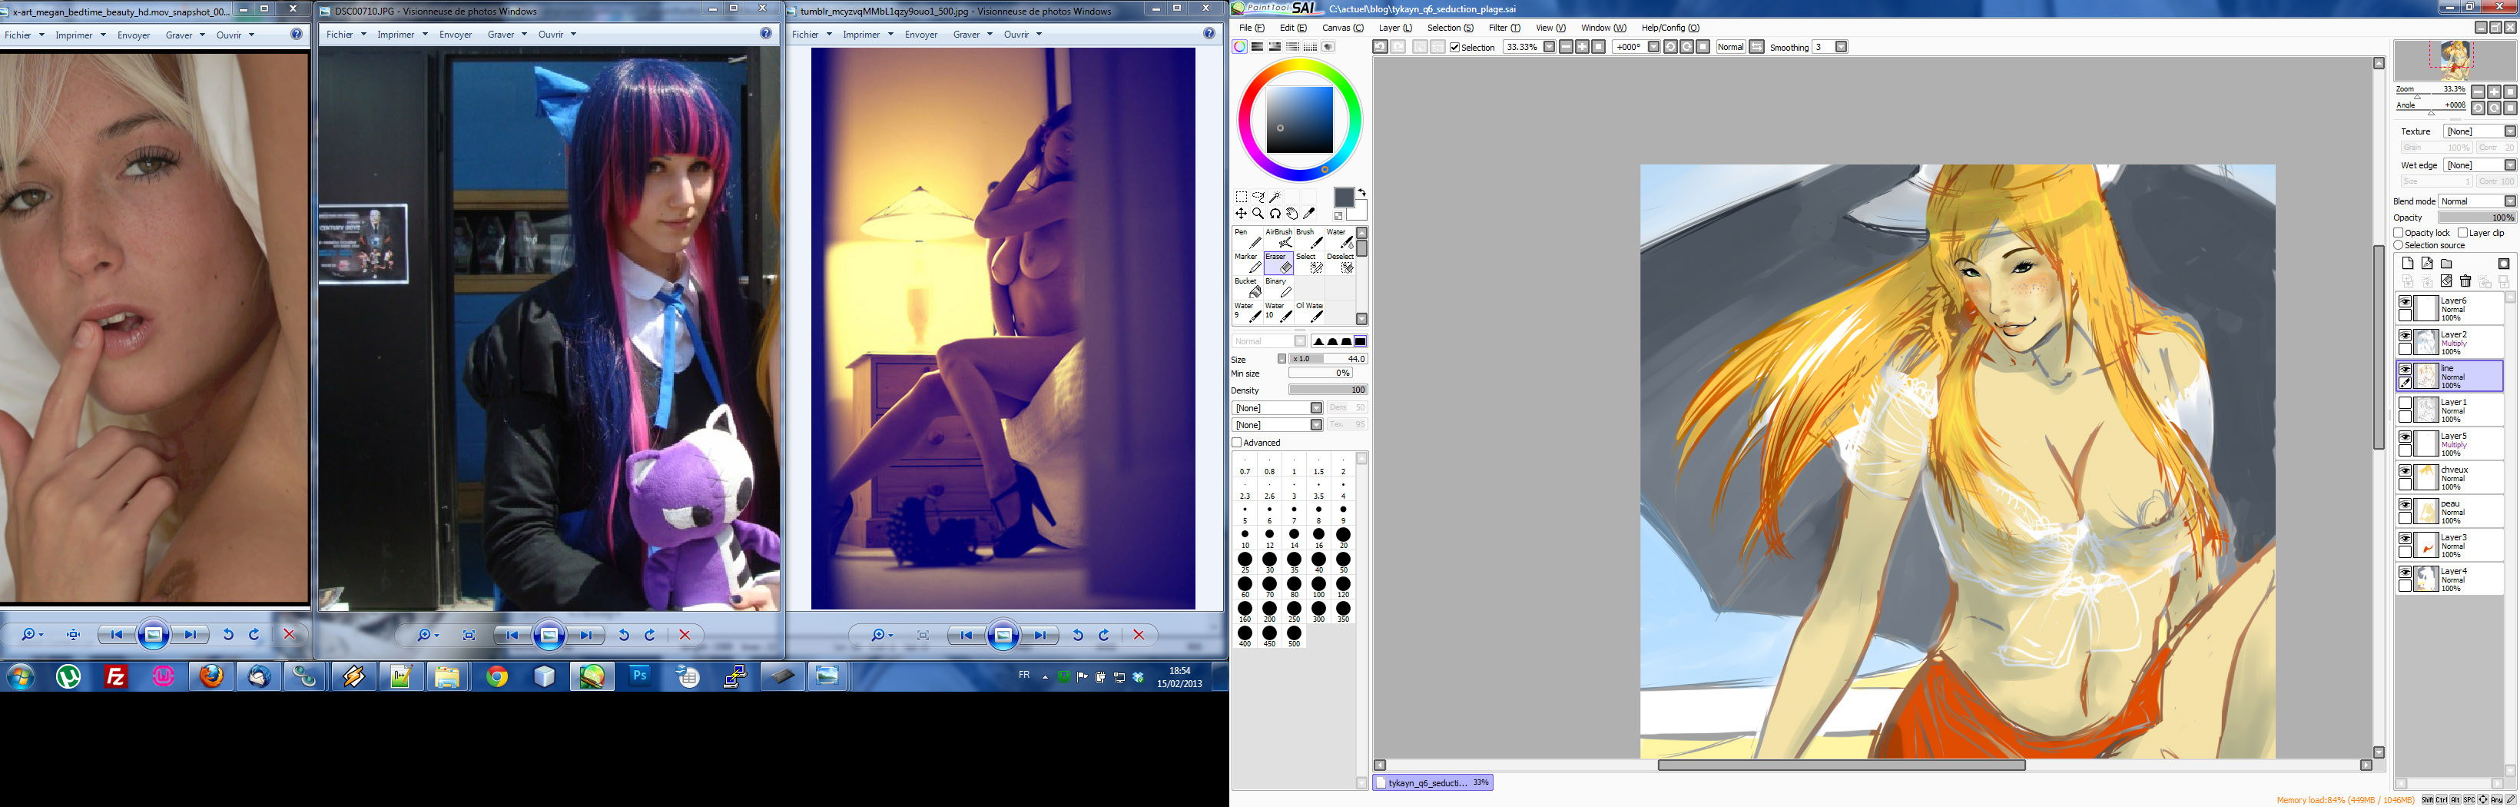Click the new layer icon
2520x807 pixels.
(2409, 263)
